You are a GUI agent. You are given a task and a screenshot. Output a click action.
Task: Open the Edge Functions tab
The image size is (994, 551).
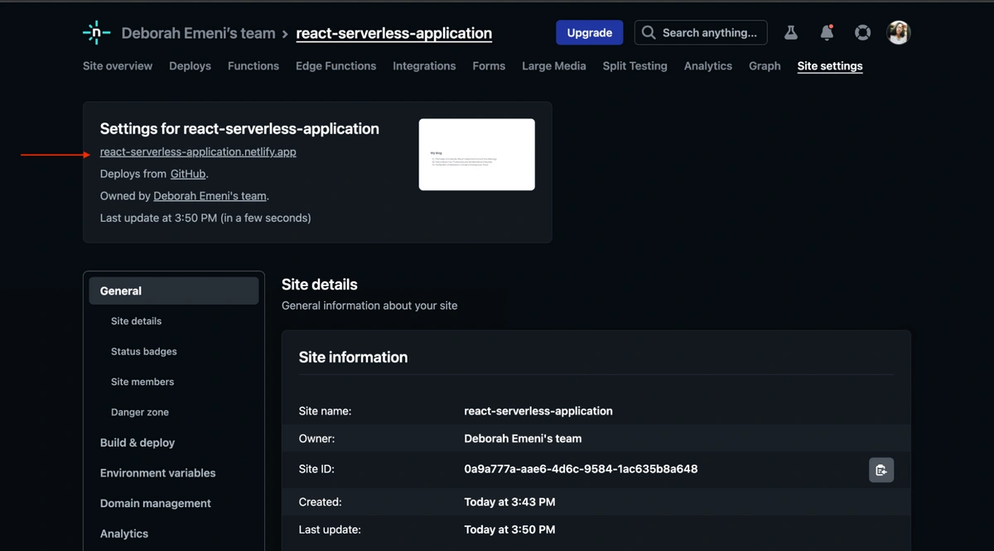335,66
